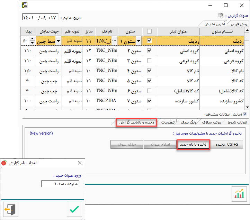Viewport: 250px width, 220px height.
Task: Click the نام قلم column header
Action: [x=107, y=31]
